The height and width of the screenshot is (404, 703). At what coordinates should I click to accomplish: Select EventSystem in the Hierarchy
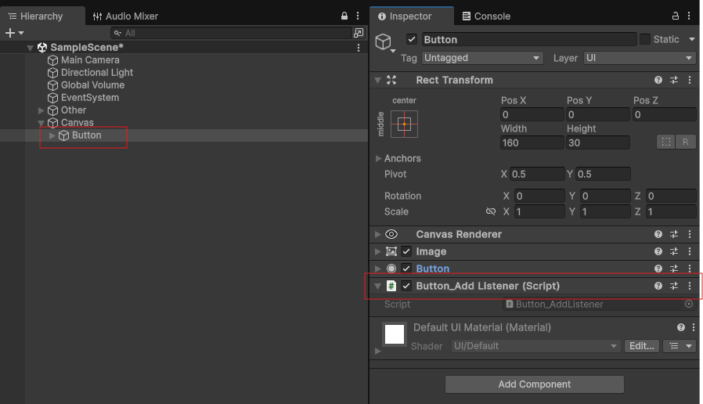90,98
